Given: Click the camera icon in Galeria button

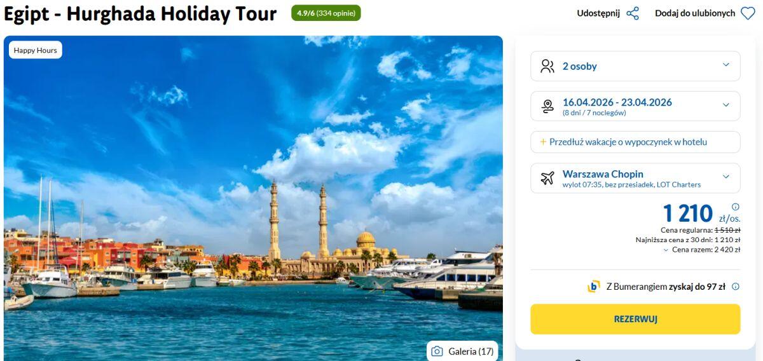Looking at the screenshot, I should [x=437, y=351].
